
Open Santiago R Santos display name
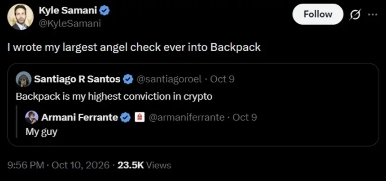click(77, 79)
